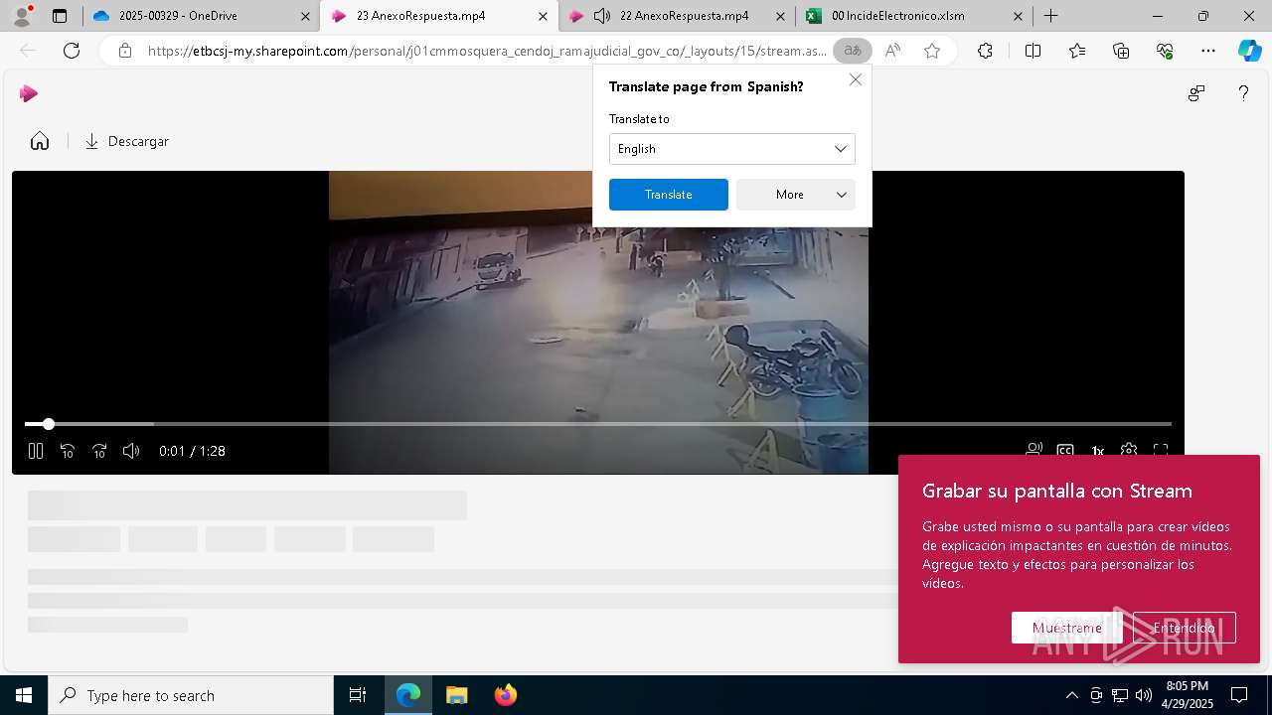This screenshot has width=1272, height=715.
Task: Expand the More options dropdown
Action: (795, 195)
